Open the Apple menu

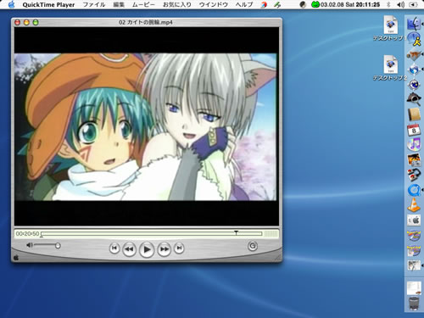click(x=11, y=4)
